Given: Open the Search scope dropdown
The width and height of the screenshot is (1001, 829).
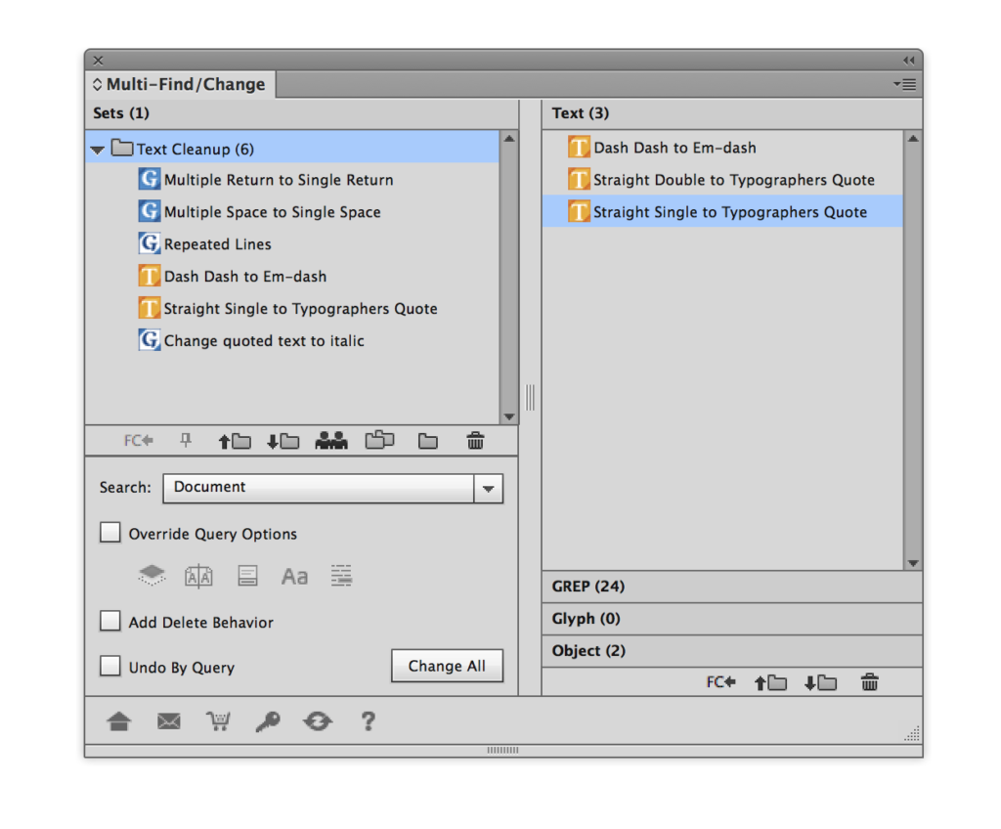Looking at the screenshot, I should tap(488, 488).
